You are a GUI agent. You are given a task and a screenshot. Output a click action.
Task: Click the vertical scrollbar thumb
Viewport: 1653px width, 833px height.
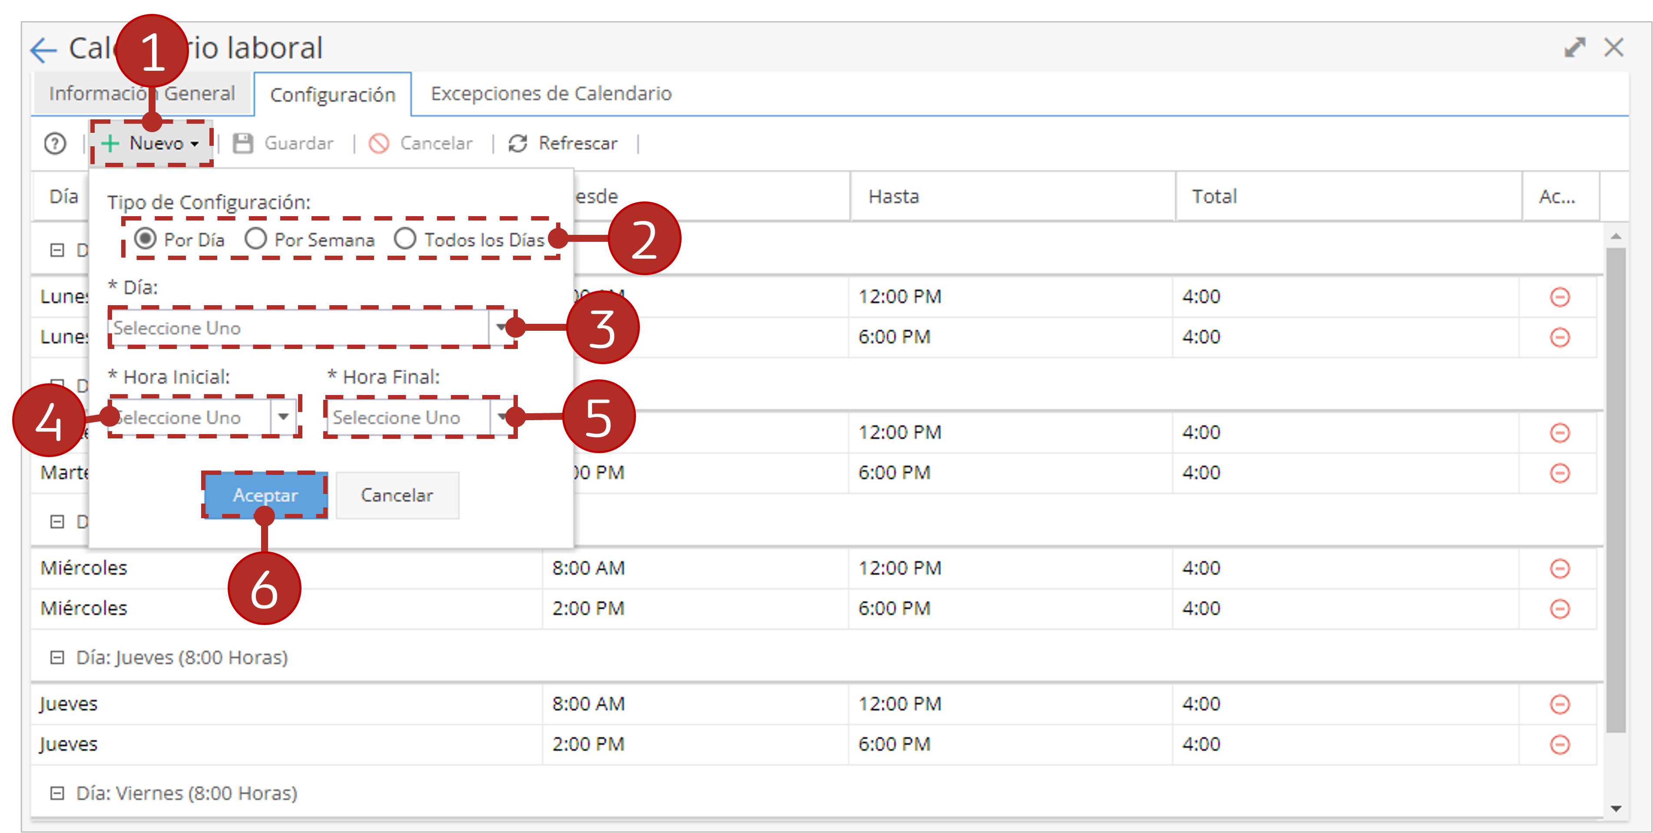(1616, 490)
